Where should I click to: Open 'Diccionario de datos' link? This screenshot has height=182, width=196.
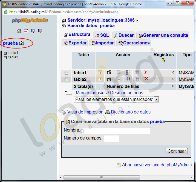click(131, 112)
